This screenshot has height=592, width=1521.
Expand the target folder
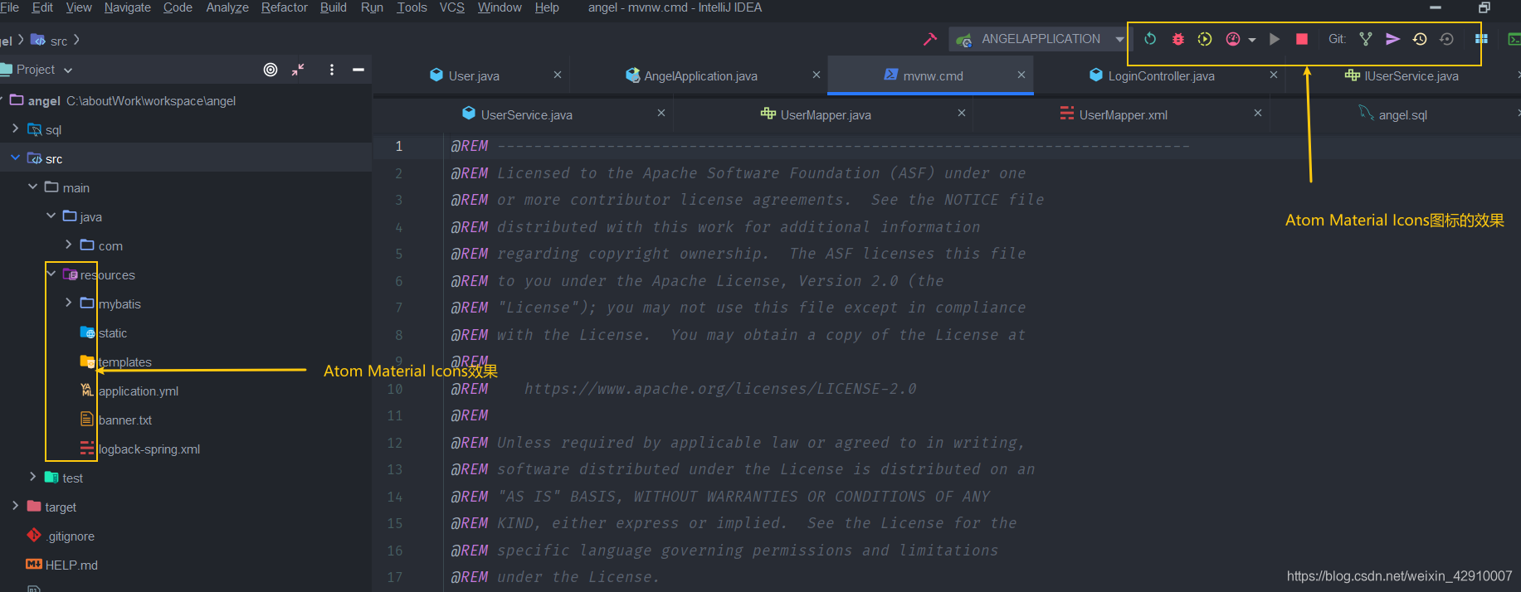pos(15,506)
